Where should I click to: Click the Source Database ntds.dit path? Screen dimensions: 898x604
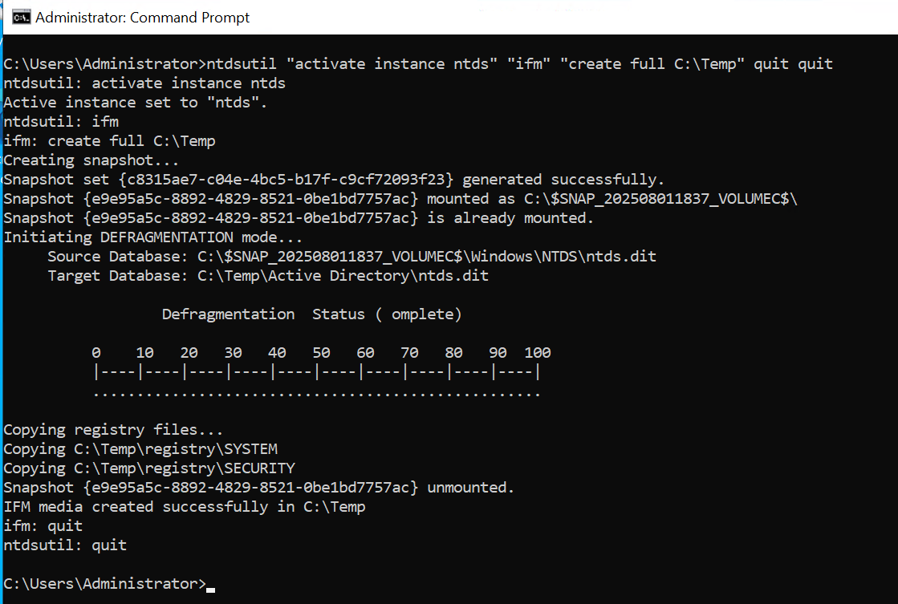click(427, 257)
